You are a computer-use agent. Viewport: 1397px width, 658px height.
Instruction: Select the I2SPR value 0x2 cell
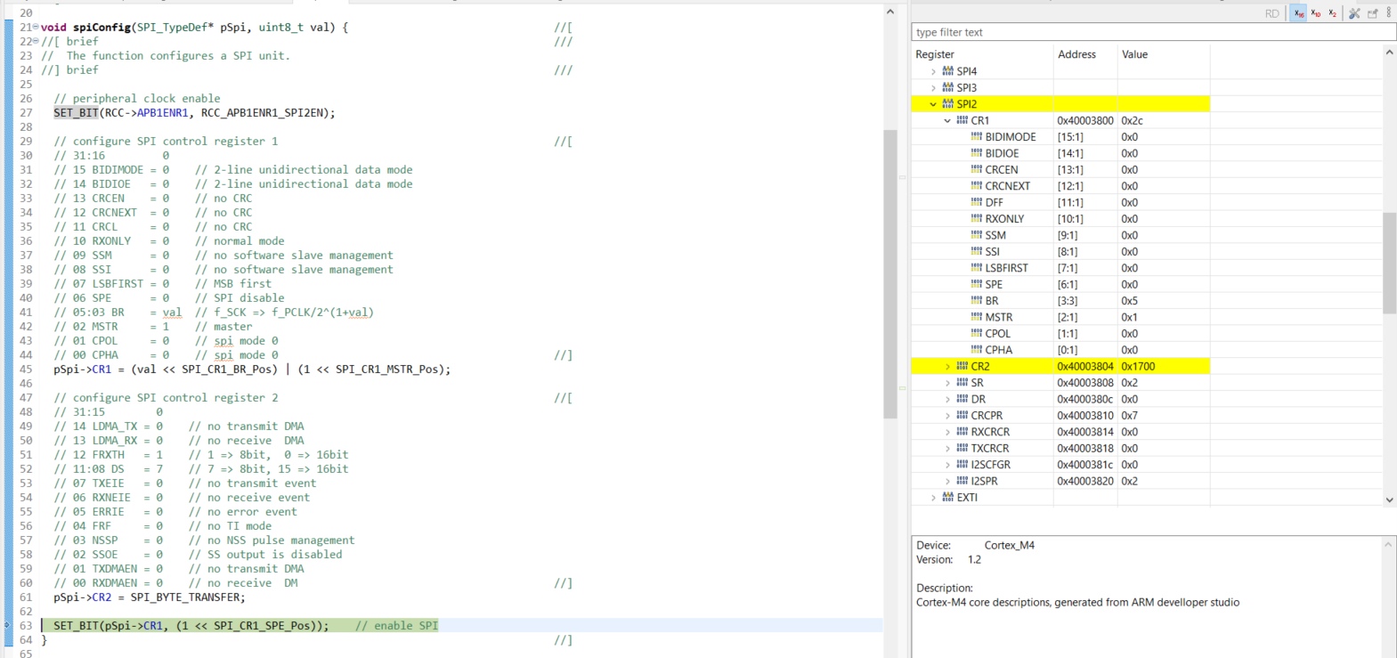click(1164, 481)
